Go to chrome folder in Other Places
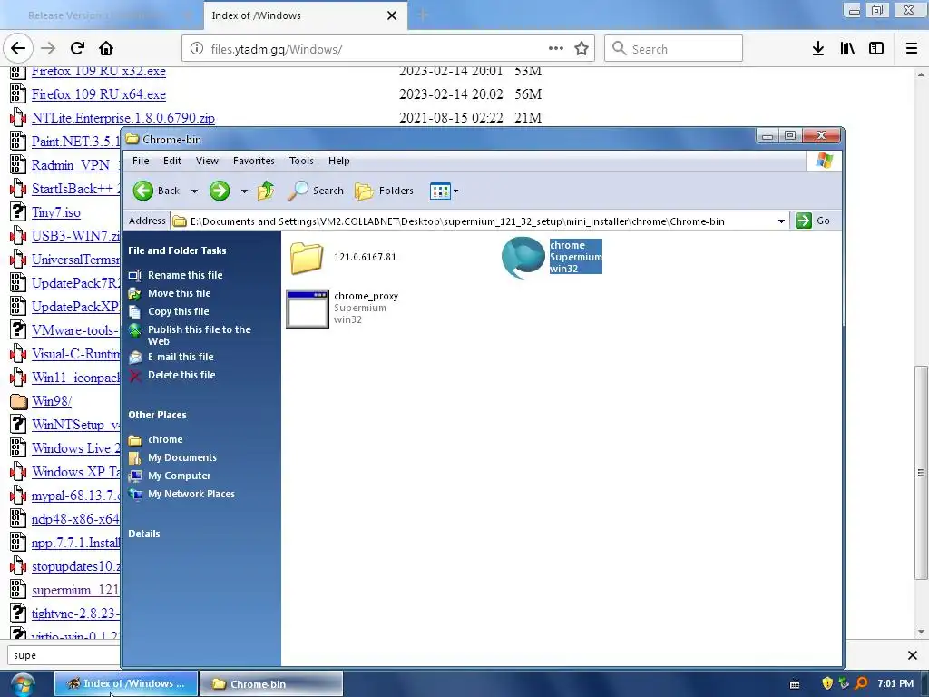Viewport: 929px width, 697px height. [165, 440]
